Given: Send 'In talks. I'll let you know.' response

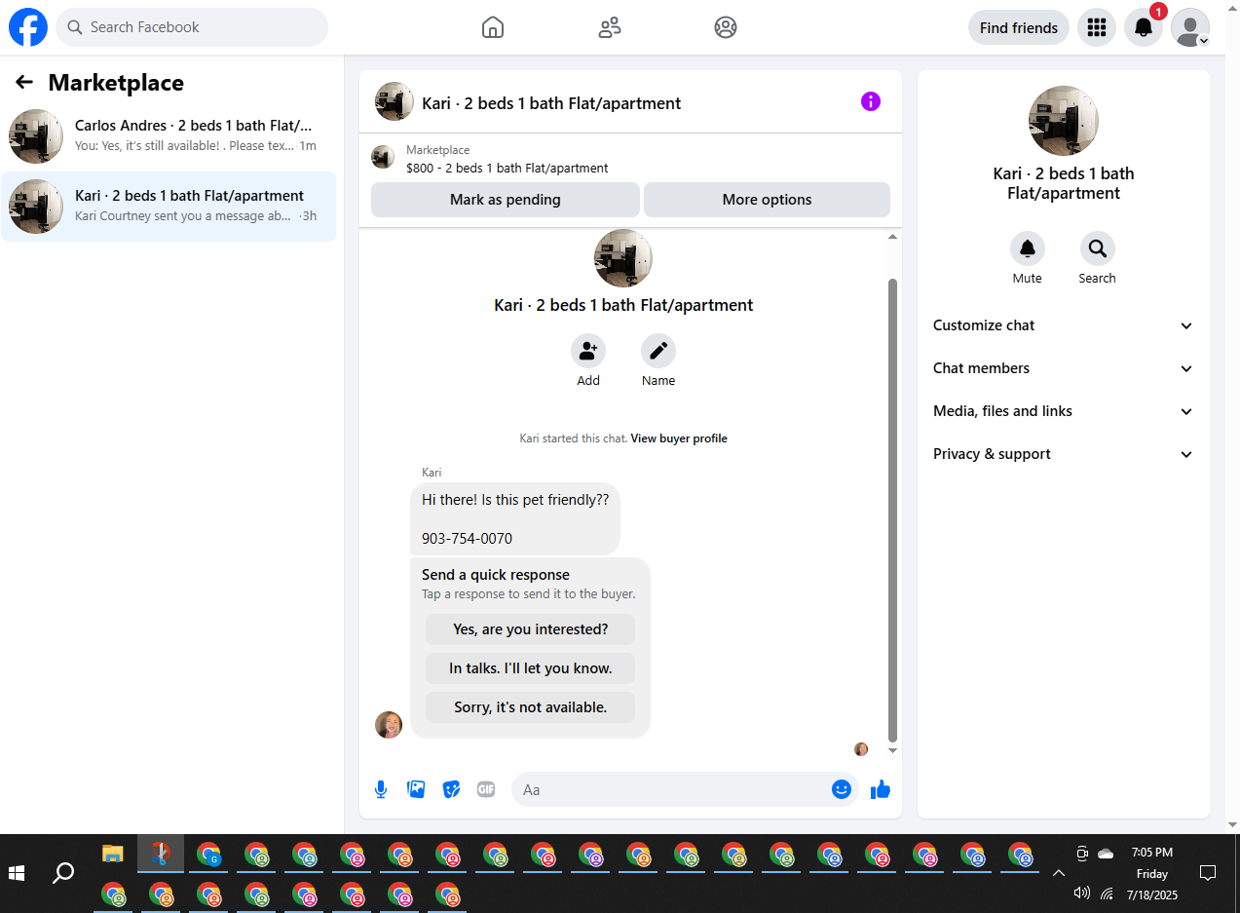Looking at the screenshot, I should pos(530,668).
